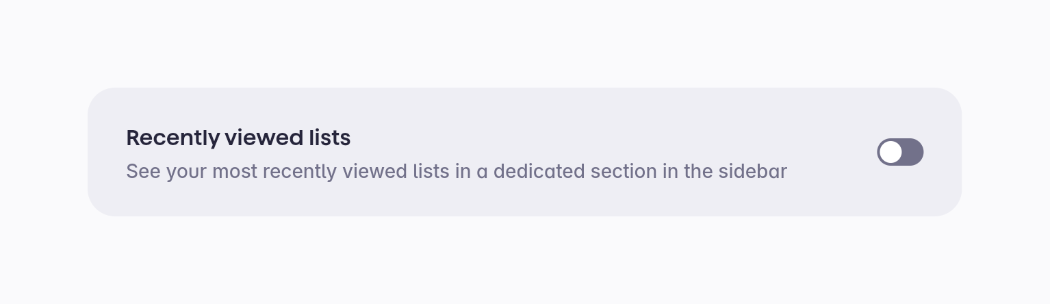Switch on the gray toggle in the card
1050x304 pixels.
point(900,152)
